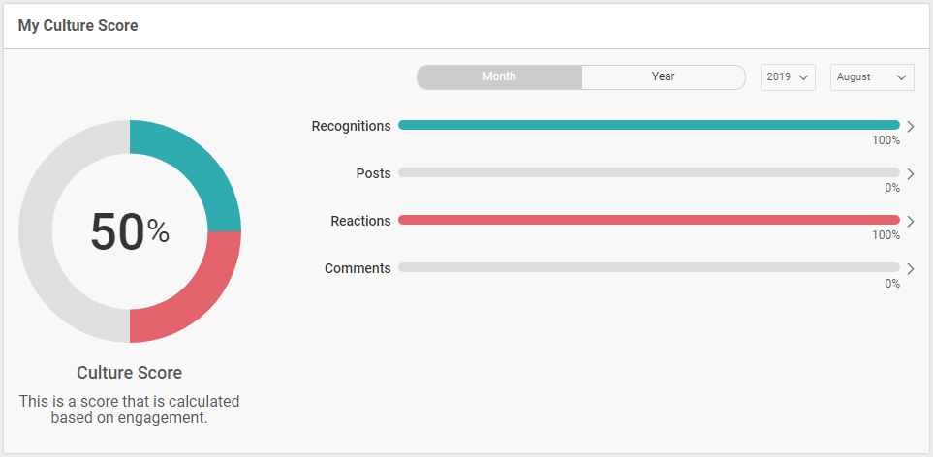
Task: Click the red Reactions progress bar
Action: pos(648,221)
